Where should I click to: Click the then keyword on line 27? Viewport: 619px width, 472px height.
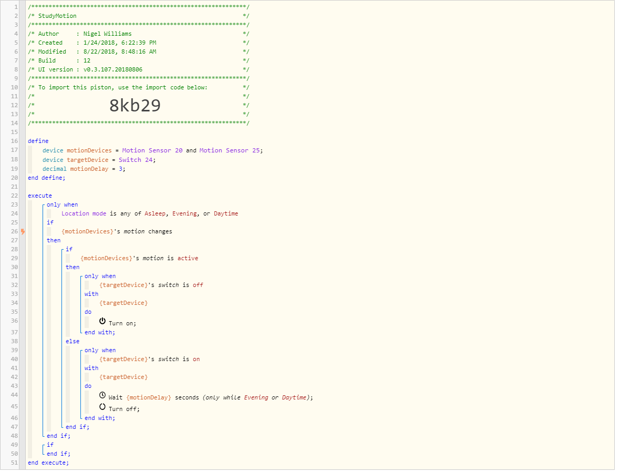[x=54, y=241]
